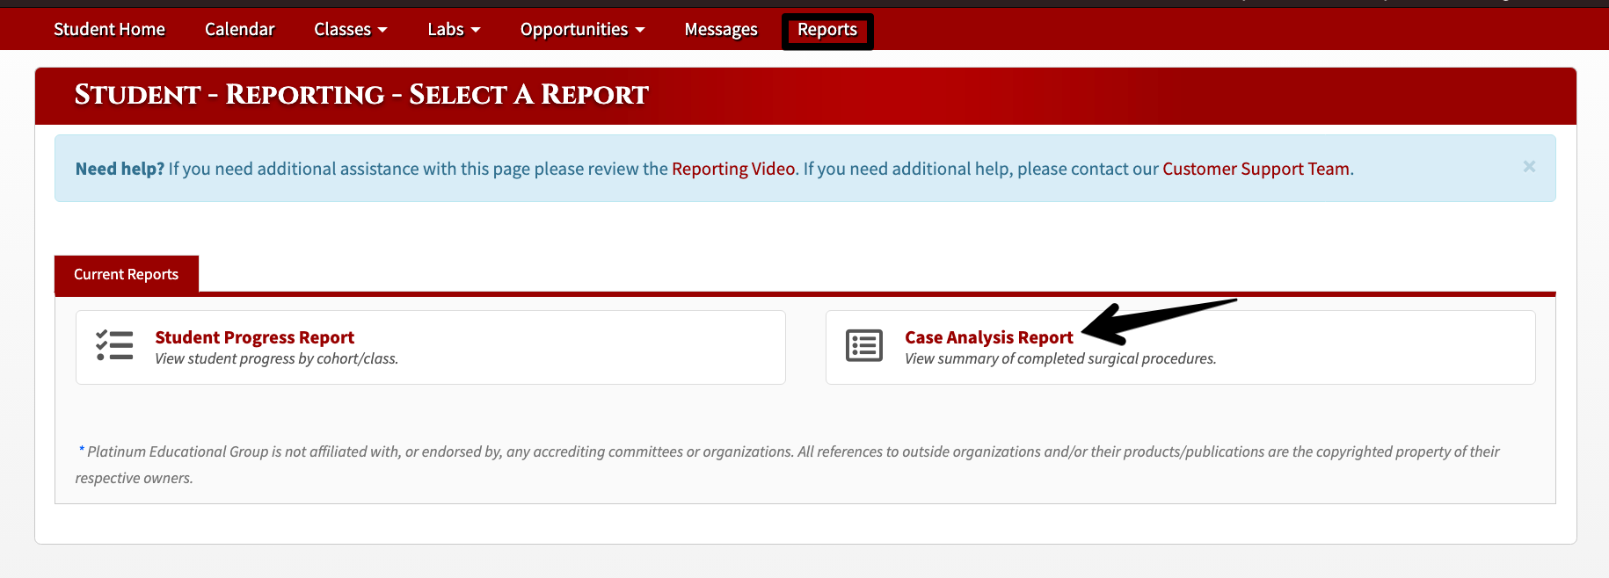The image size is (1609, 578).
Task: Click the 'Student - Reporting - Select a Report' heading
Action: coord(361,94)
